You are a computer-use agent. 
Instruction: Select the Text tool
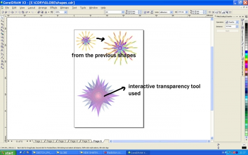click(2, 50)
